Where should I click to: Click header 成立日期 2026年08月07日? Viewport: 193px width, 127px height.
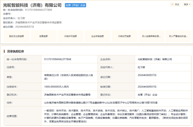[x=24, y=27]
